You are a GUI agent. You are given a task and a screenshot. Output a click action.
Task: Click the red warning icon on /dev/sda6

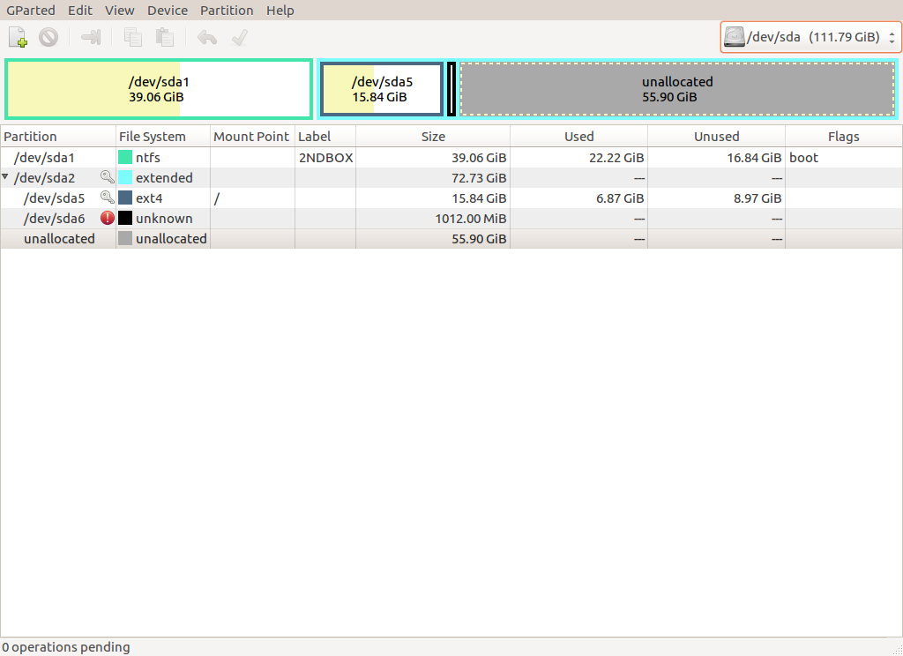107,219
